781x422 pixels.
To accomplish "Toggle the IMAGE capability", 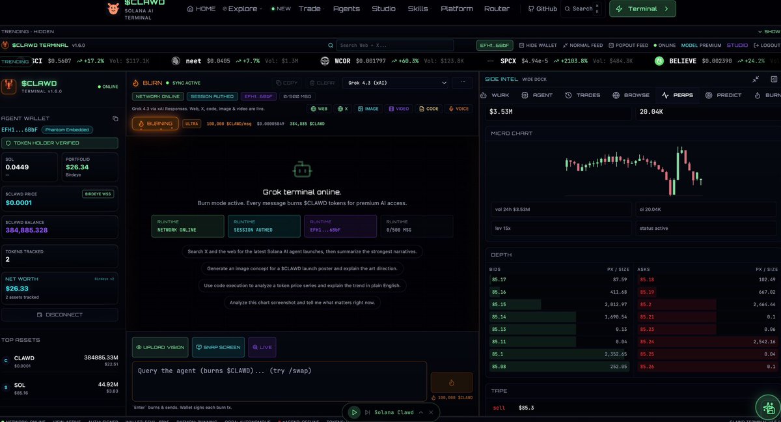I will 368,109.
